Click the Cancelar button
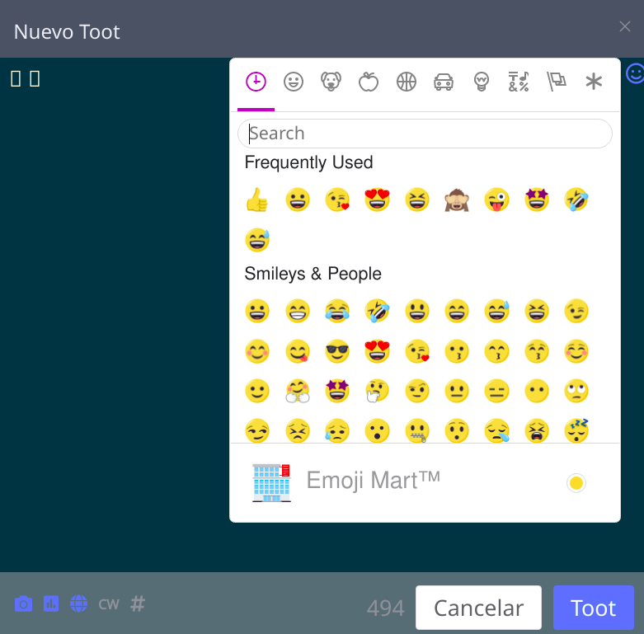This screenshot has width=644, height=634. (x=478, y=608)
